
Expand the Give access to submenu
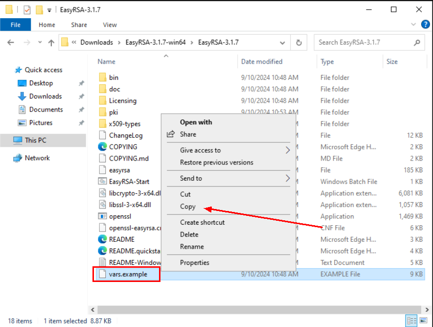pos(288,150)
